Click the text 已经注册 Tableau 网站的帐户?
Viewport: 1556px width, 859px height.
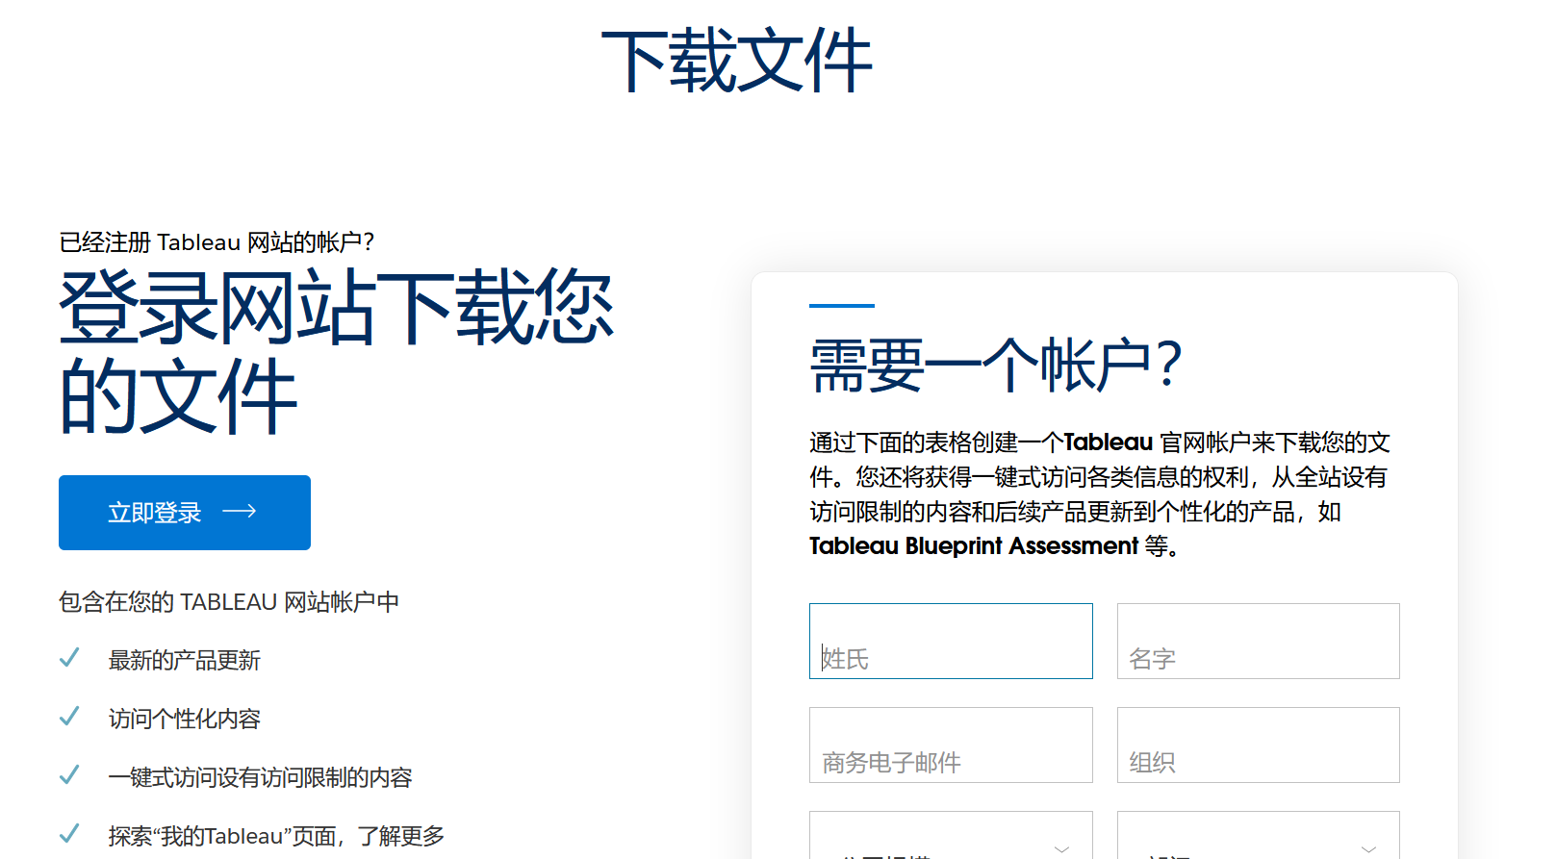(217, 242)
